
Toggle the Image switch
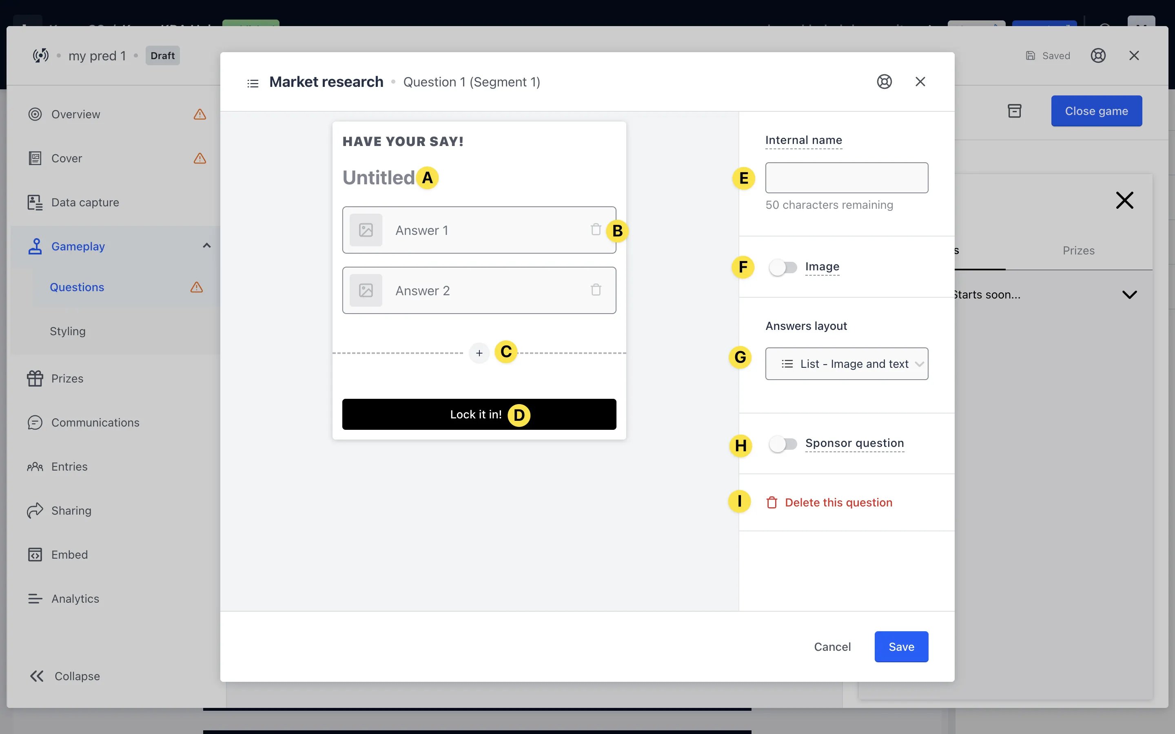pos(783,267)
